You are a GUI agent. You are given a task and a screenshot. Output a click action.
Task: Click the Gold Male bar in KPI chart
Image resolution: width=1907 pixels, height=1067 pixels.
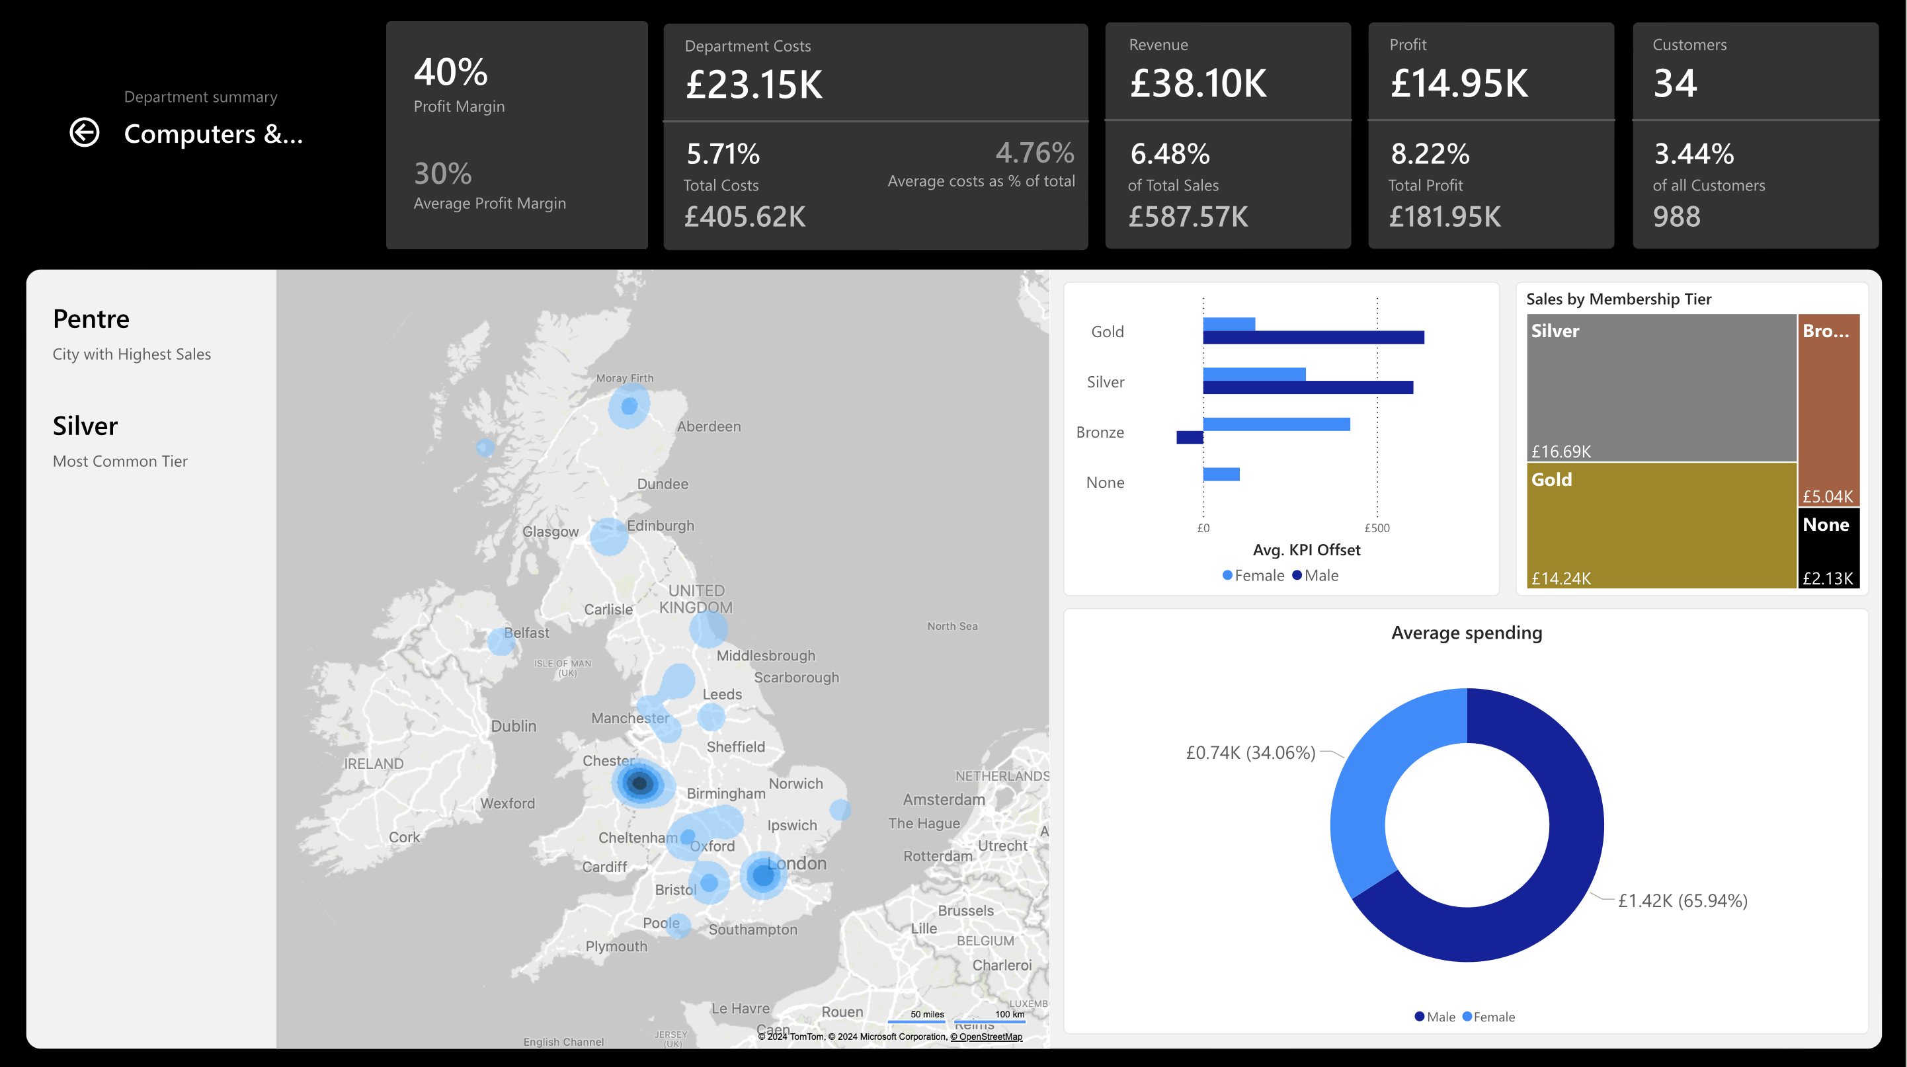point(1313,338)
